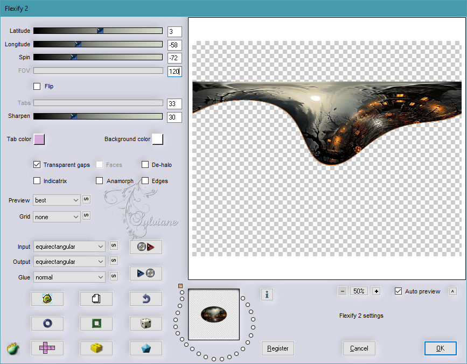The height and width of the screenshot is (364, 467).
Task: Zoom out with the minus button
Action: click(x=342, y=291)
